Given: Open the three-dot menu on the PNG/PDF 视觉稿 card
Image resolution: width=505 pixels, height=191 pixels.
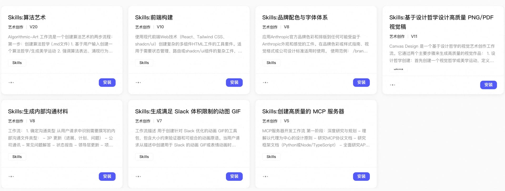Looking at the screenshot, I should (392, 85).
